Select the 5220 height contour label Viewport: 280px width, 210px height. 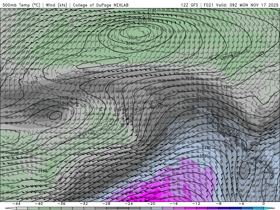coord(190,79)
